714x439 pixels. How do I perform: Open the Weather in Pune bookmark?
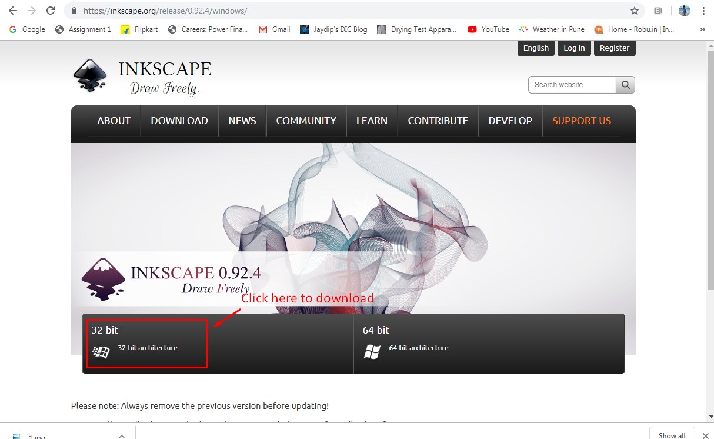[x=552, y=29]
